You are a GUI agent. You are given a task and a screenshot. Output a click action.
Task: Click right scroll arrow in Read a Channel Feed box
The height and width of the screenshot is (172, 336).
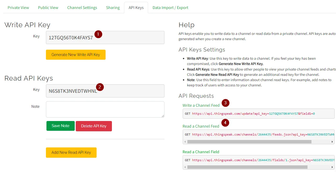(332, 142)
